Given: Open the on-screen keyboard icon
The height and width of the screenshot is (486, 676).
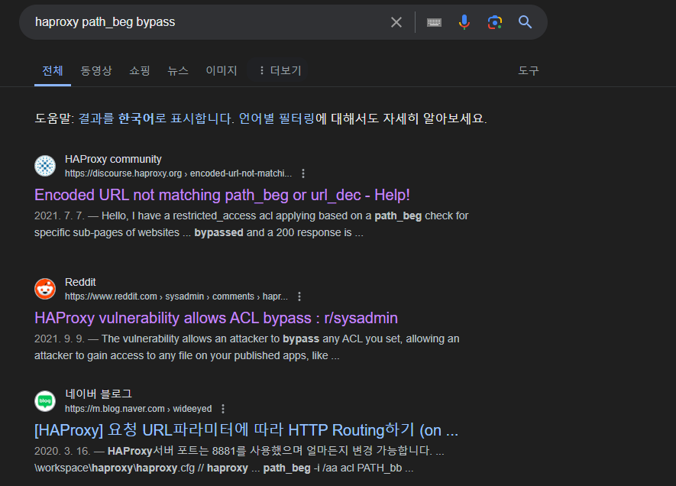Looking at the screenshot, I should pyautogui.click(x=434, y=22).
